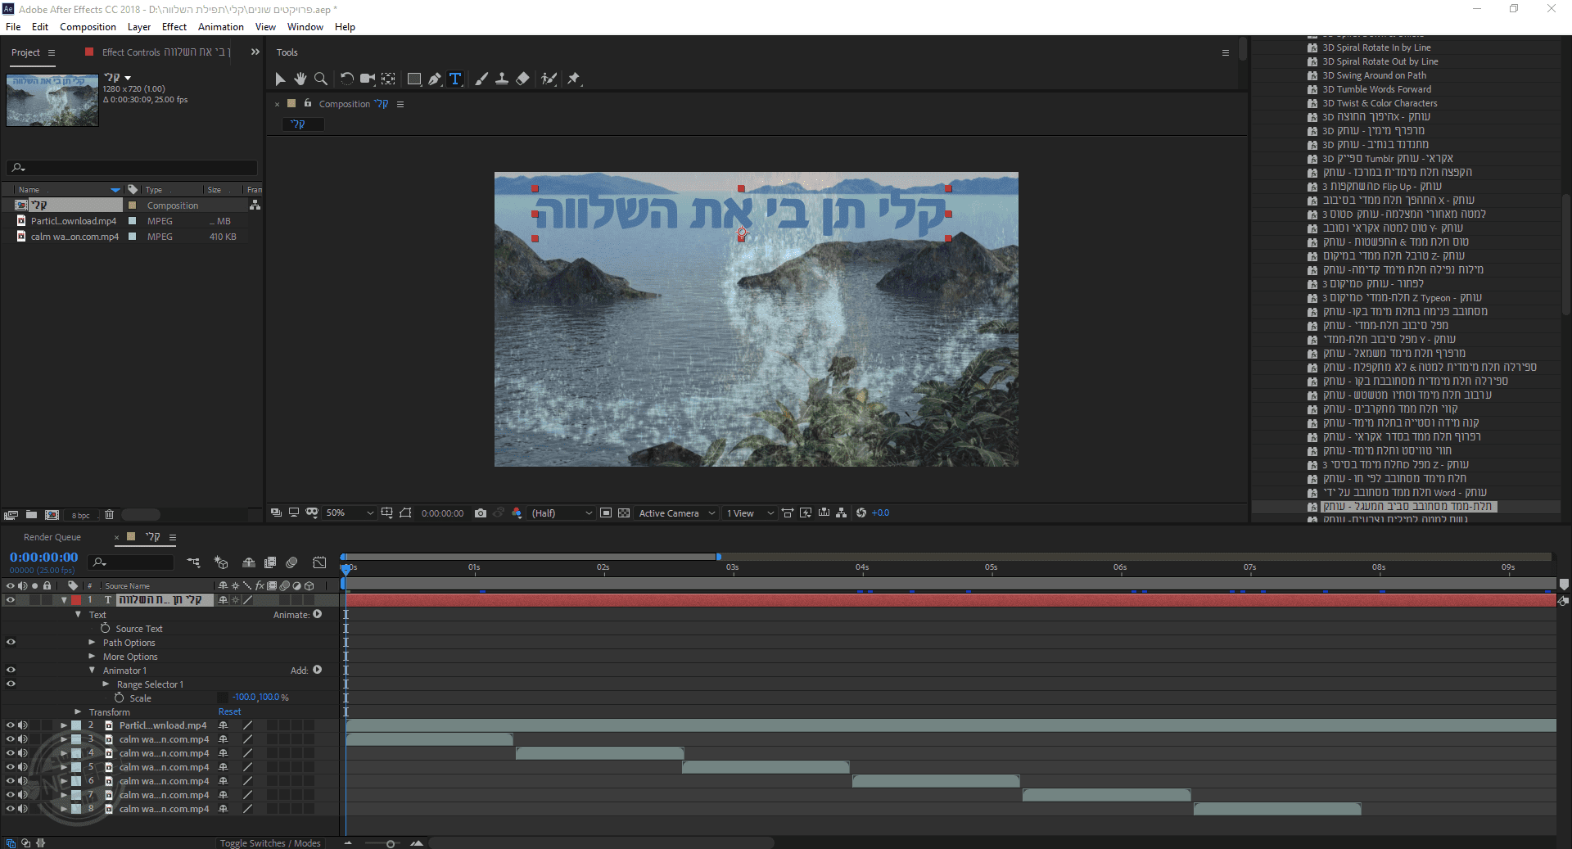Image resolution: width=1572 pixels, height=849 pixels.
Task: Select the Zoom tool in toolbar
Action: 321,79
